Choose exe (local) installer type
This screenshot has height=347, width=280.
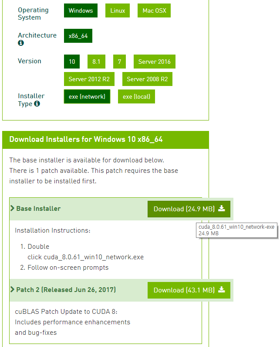(x=136, y=96)
